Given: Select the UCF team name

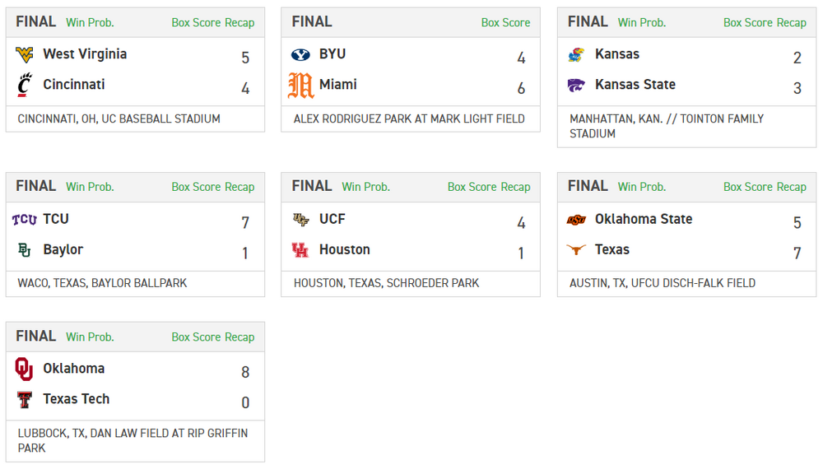Looking at the screenshot, I should 332,219.
